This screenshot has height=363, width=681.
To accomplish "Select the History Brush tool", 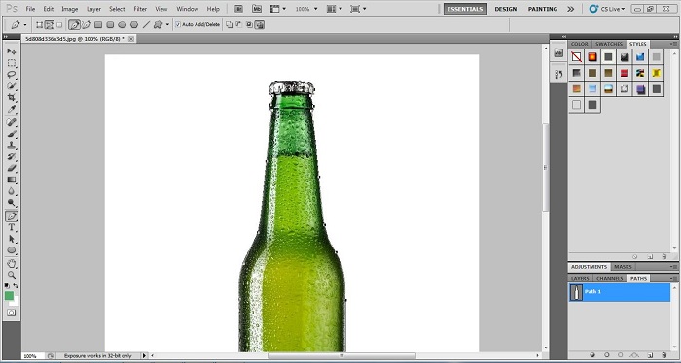I will tap(12, 157).
